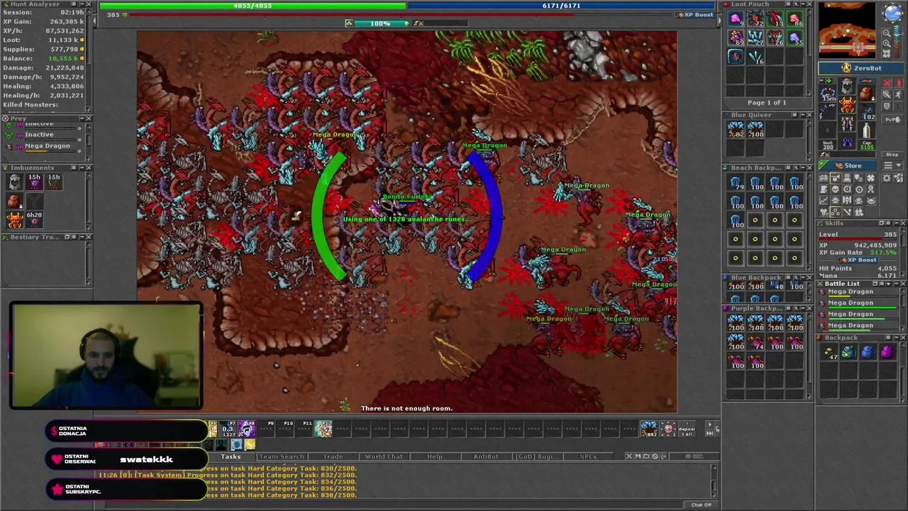Switch to the AntiBot chat tab
The image size is (908, 511).
tap(486, 456)
